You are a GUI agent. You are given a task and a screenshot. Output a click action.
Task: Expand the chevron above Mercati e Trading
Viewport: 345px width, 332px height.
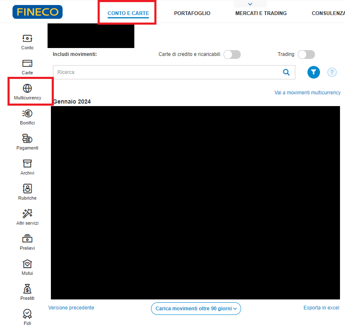[250, 4]
